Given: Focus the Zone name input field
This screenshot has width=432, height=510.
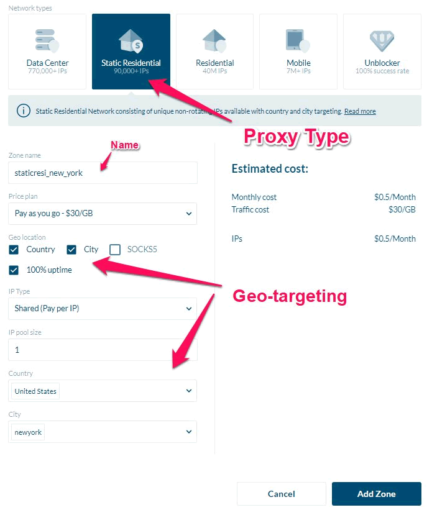Looking at the screenshot, I should [x=103, y=173].
